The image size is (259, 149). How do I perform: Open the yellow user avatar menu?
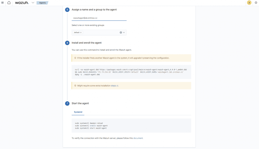pos(249,3)
